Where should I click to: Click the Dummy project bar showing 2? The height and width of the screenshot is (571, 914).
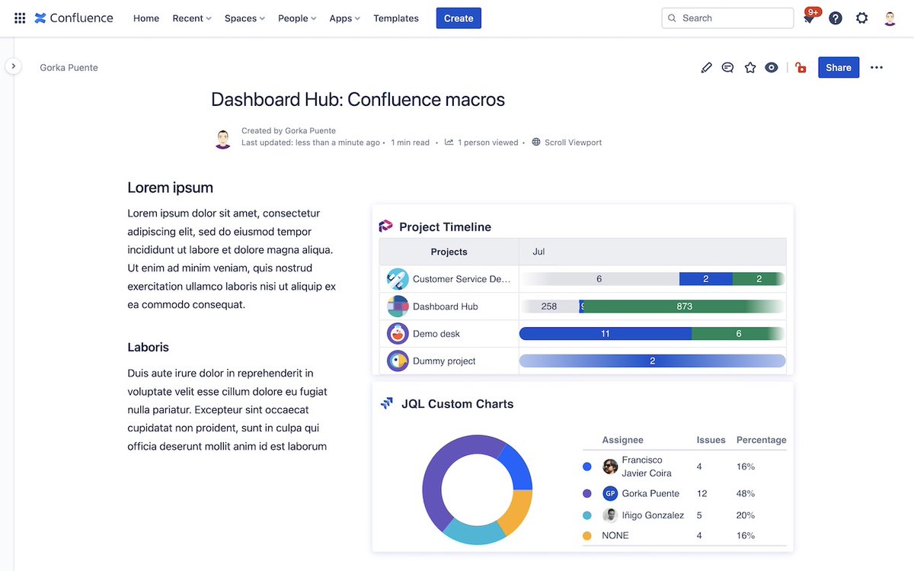pyautogui.click(x=653, y=361)
